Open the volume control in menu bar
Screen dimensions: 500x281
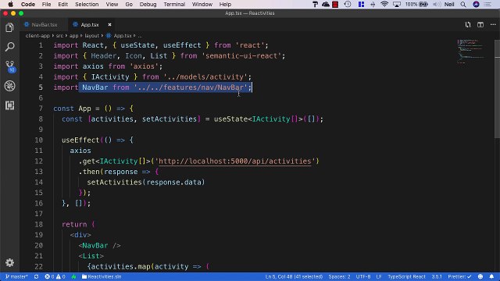[x=437, y=4]
